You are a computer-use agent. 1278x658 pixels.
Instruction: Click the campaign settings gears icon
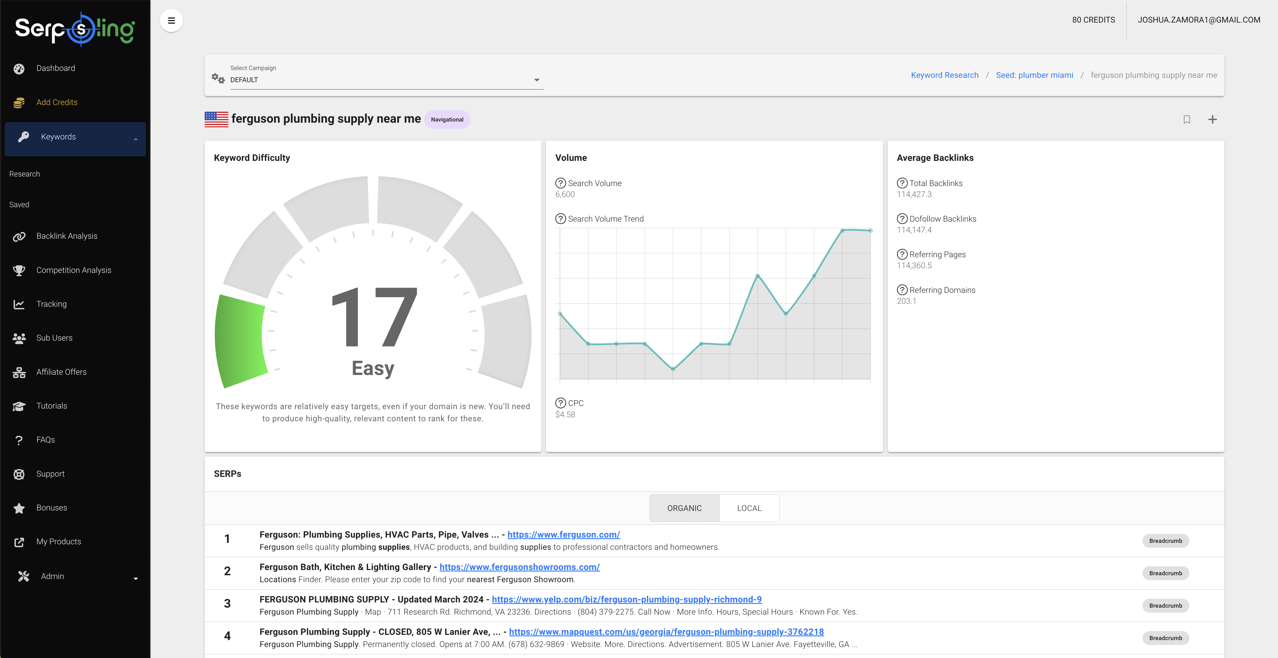[218, 78]
